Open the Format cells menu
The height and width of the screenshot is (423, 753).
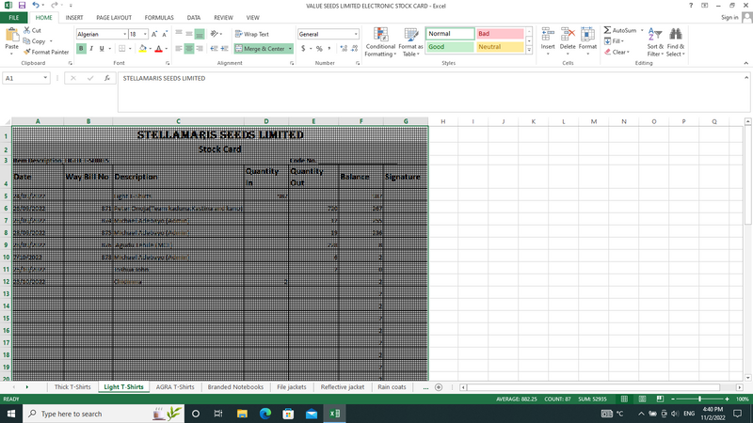coord(587,40)
